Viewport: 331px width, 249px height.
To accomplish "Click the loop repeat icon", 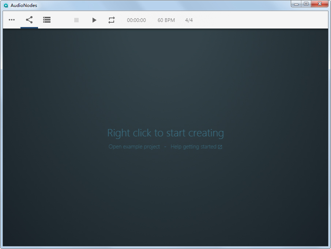I will 112,20.
